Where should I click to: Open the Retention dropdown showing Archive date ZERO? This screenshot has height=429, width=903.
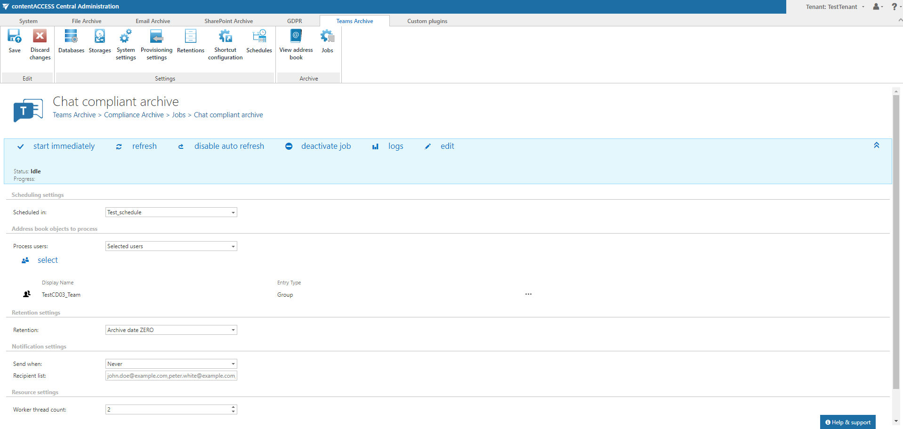(233, 330)
